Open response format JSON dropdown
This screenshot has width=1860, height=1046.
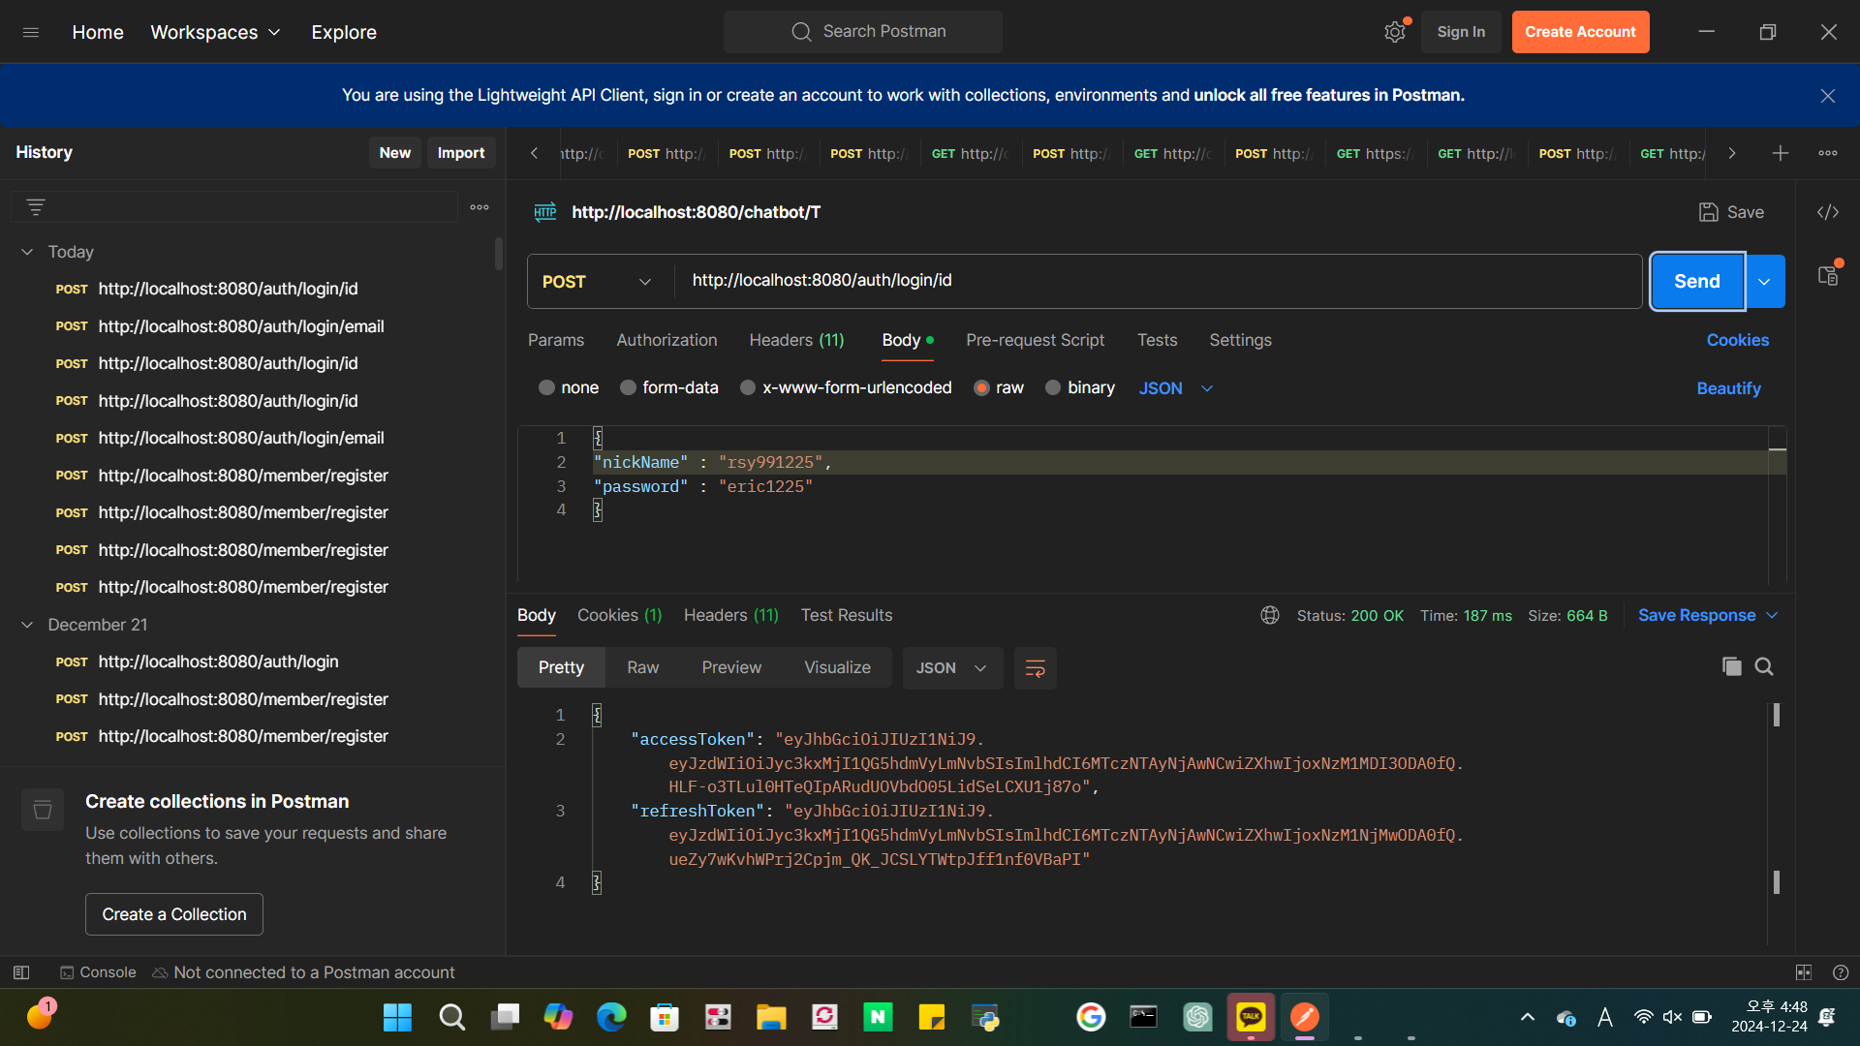click(x=951, y=668)
